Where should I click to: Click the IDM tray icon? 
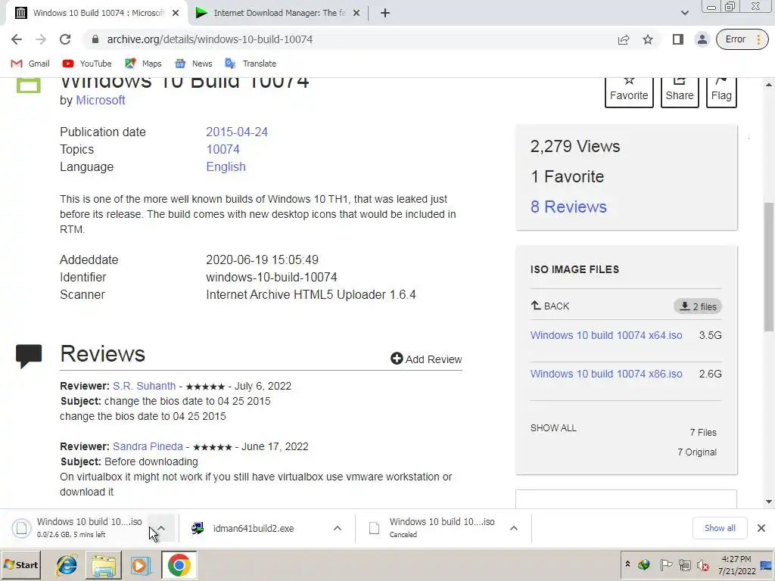(643, 564)
